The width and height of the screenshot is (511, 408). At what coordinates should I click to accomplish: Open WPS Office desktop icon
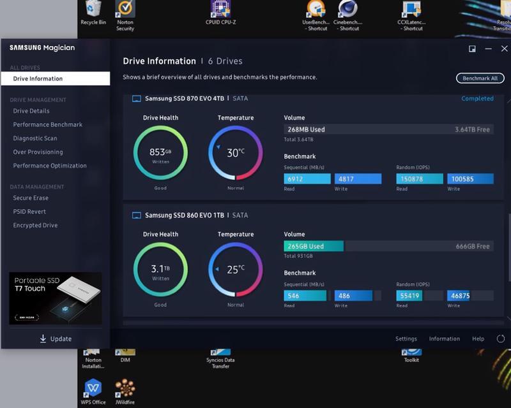point(93,391)
